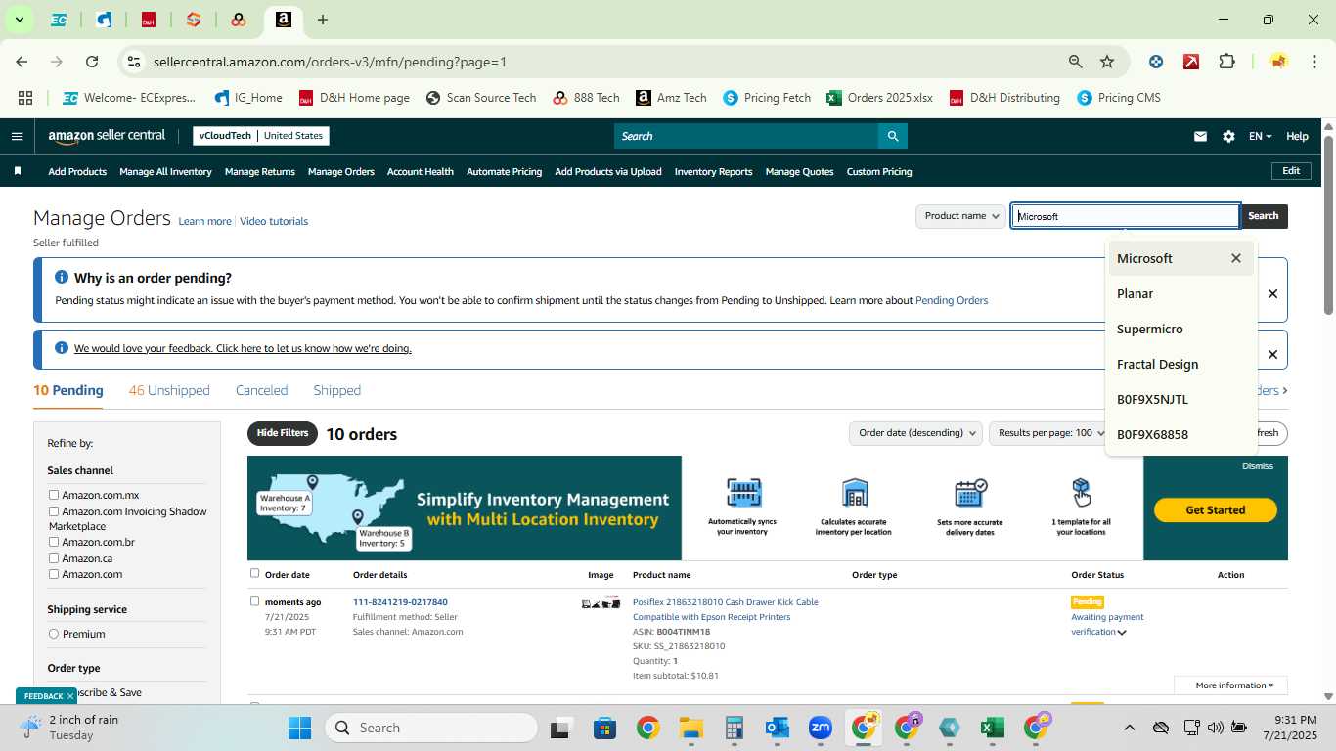Open File Explorer from taskbar
The image size is (1336, 751).
point(691,728)
